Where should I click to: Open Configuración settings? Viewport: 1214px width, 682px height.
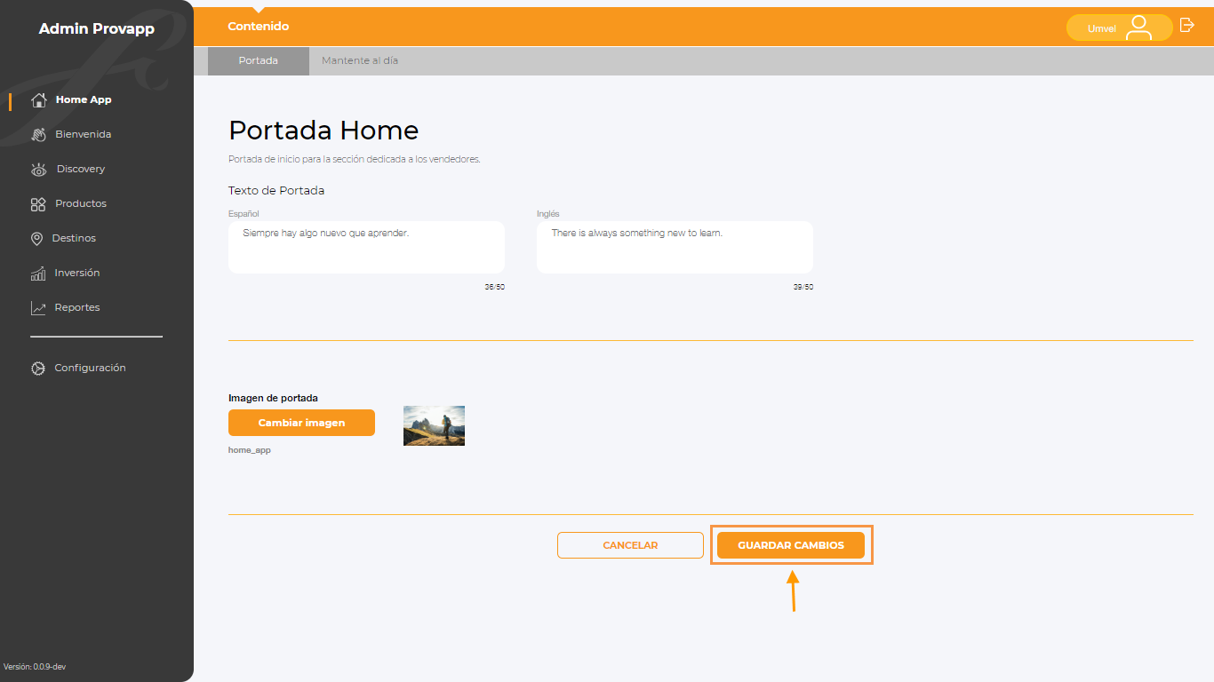(x=90, y=368)
